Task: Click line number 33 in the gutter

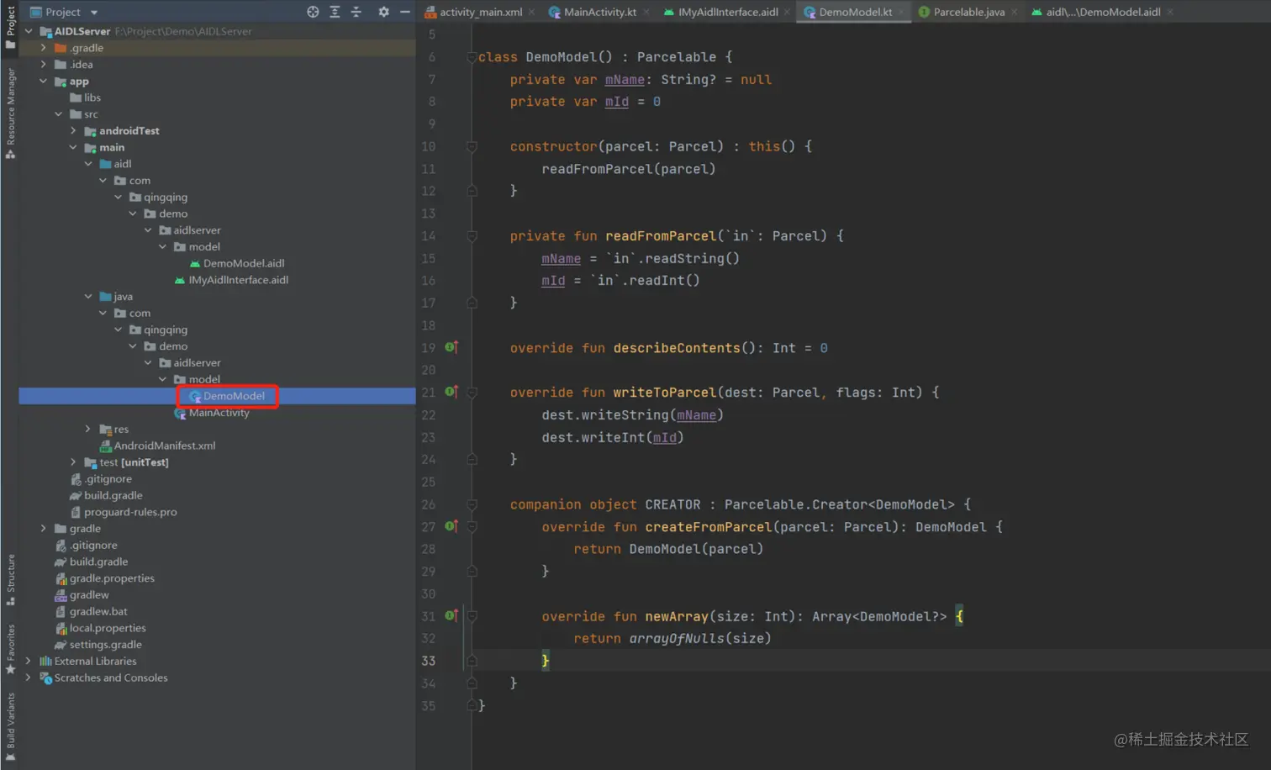Action: coord(429,661)
